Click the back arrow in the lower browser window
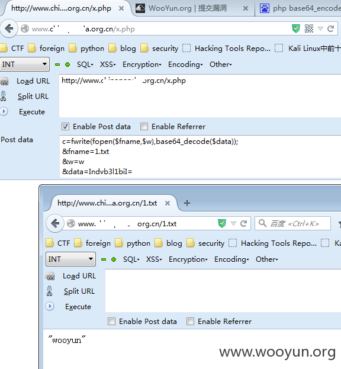The image size is (341, 369). coord(55,223)
